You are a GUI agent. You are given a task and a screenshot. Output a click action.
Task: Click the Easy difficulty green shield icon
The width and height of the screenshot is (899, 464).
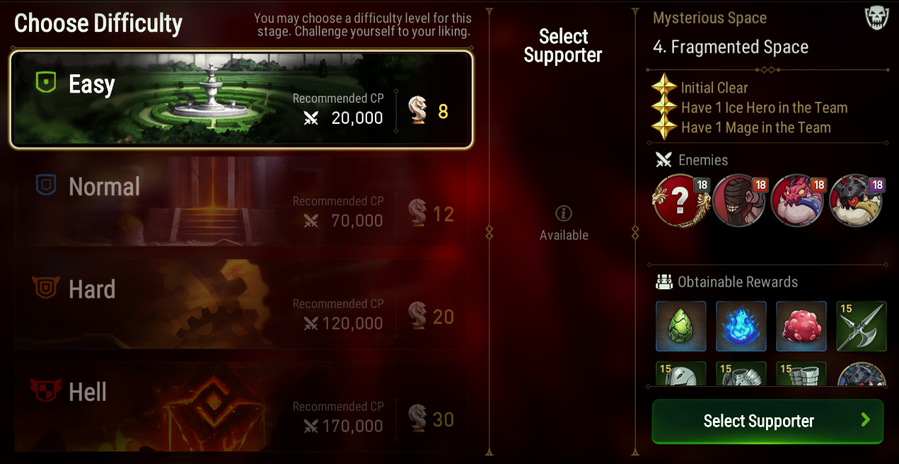click(46, 83)
